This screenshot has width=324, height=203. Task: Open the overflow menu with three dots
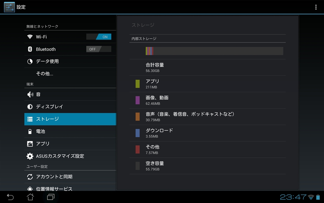pyautogui.click(x=316, y=7)
